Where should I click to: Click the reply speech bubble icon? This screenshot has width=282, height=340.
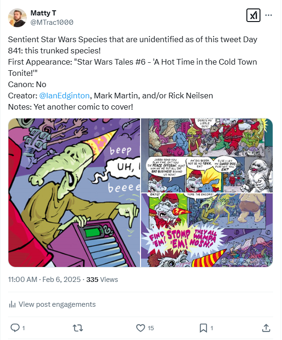click(x=15, y=328)
